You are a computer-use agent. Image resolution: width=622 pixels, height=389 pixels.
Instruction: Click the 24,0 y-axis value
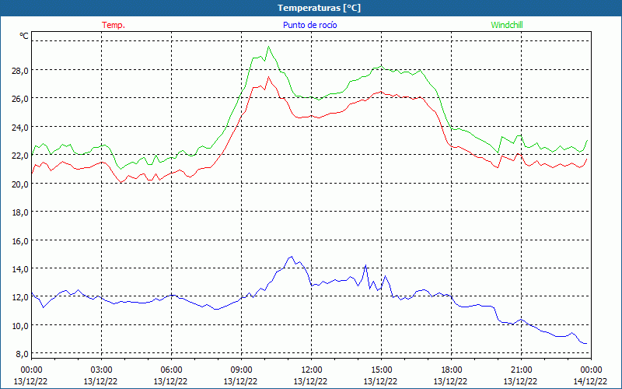click(20, 127)
